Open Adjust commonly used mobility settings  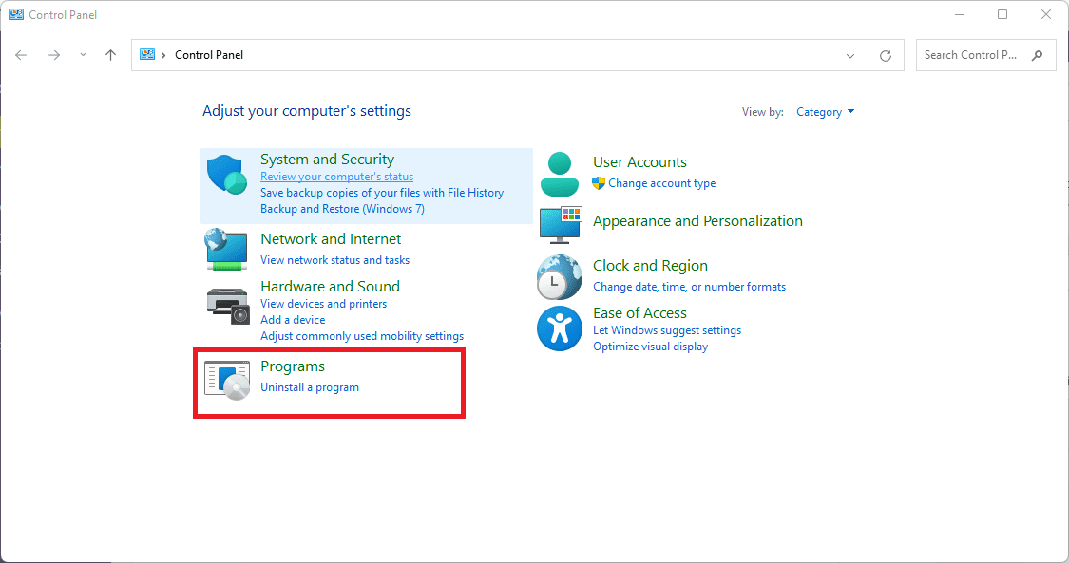pos(362,336)
